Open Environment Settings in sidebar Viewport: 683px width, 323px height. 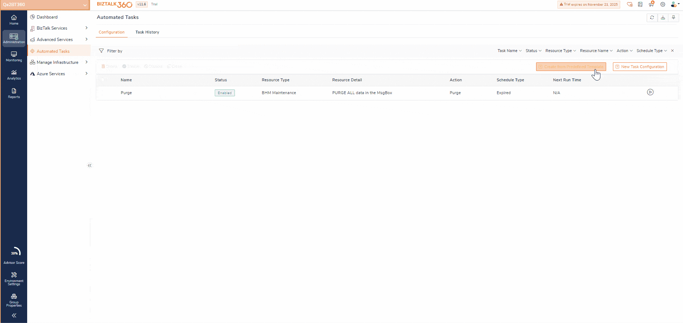[14, 278]
